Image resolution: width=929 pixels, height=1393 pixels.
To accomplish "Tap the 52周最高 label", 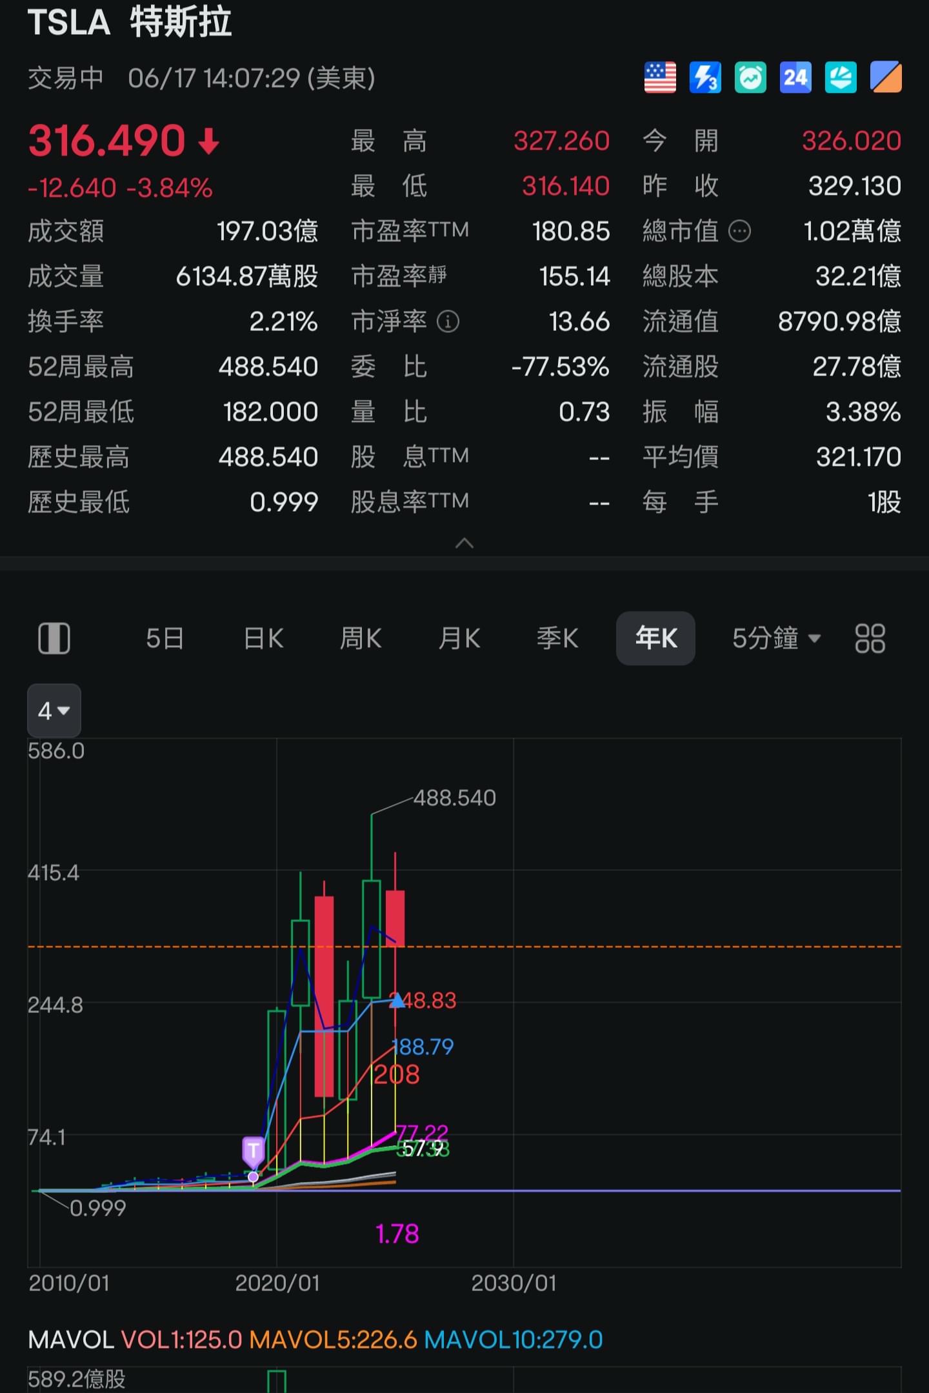I will pyautogui.click(x=81, y=366).
